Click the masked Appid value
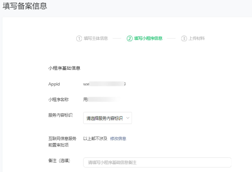 tap(104, 84)
